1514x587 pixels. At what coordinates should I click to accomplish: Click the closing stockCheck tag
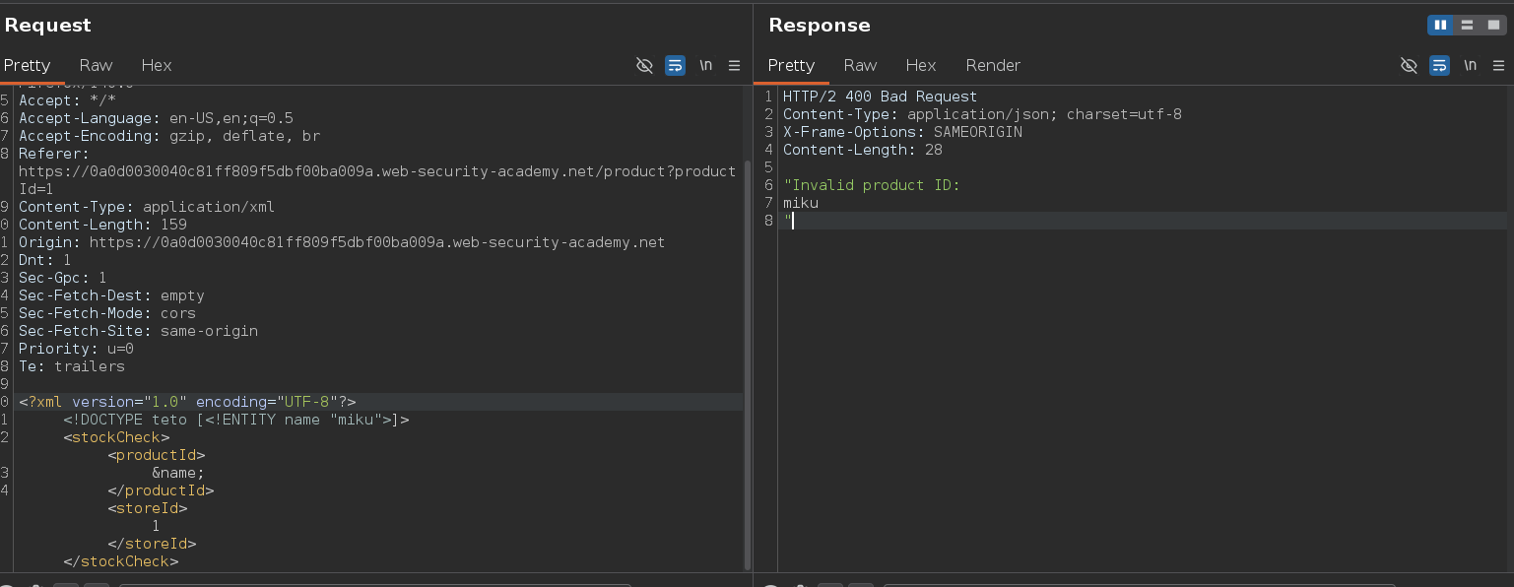pyautogui.click(x=121, y=561)
